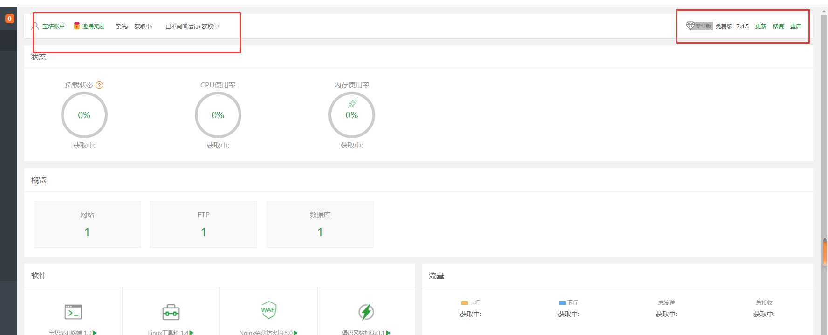Click the 重启 link
The image size is (828, 335).
[796, 27]
